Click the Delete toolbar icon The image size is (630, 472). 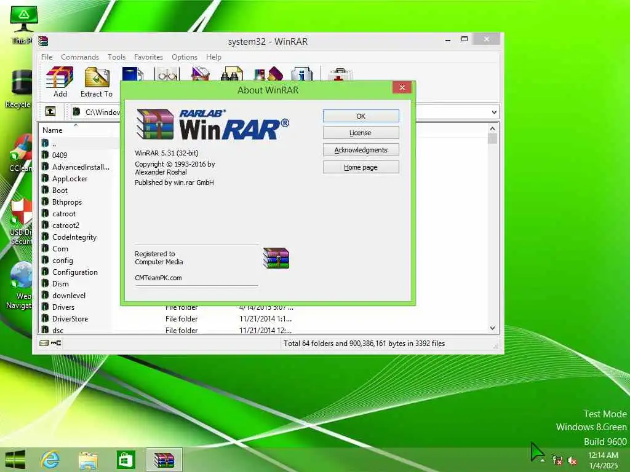tap(200, 74)
